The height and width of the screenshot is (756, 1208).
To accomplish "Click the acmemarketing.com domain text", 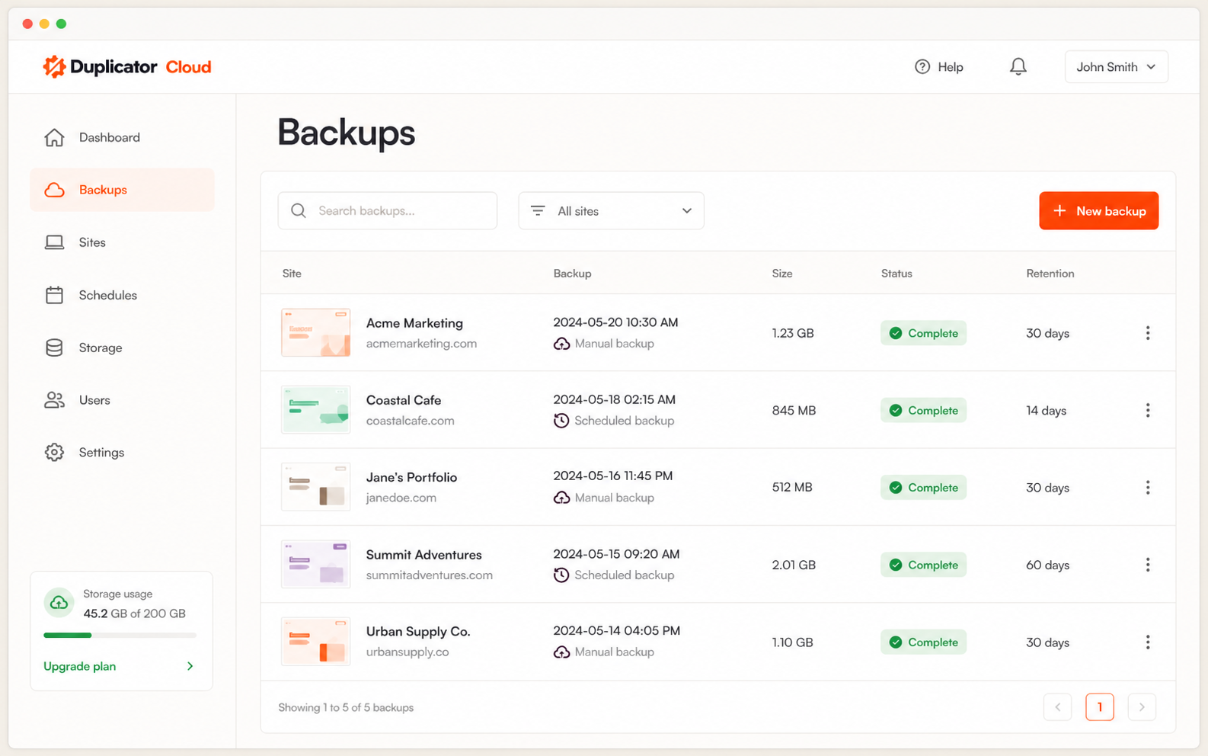I will pyautogui.click(x=421, y=344).
